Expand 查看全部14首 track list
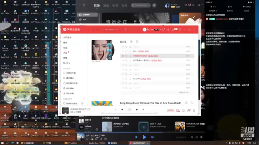 click(x=184, y=92)
